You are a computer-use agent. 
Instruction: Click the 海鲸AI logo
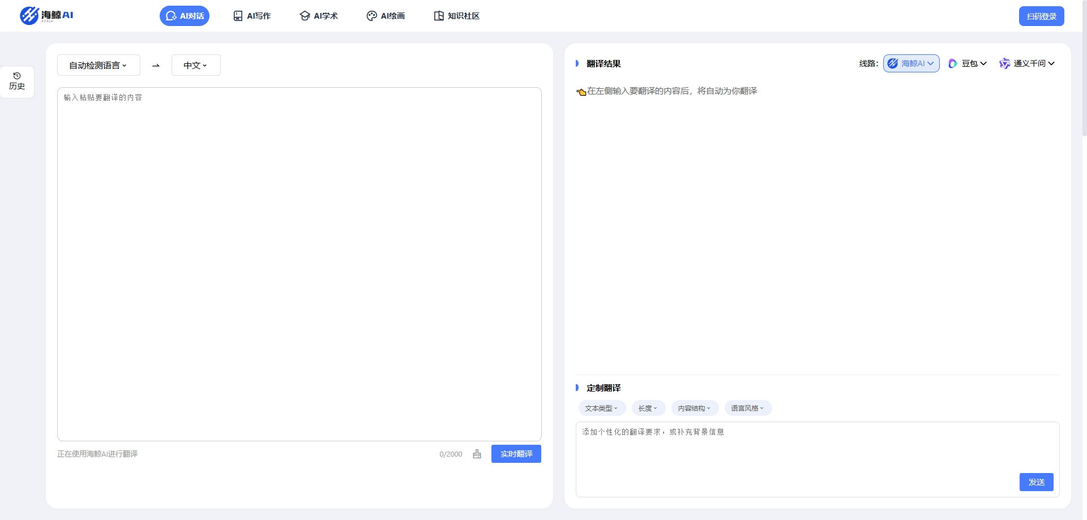[x=46, y=15]
